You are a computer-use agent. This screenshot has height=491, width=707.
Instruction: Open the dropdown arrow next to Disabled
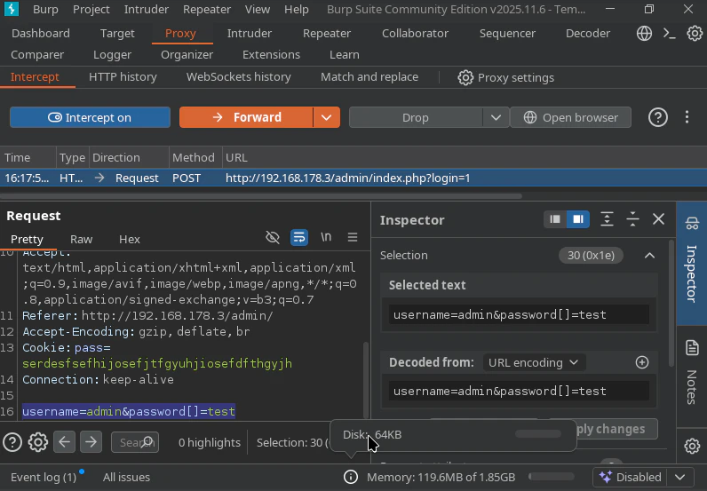coord(680,477)
